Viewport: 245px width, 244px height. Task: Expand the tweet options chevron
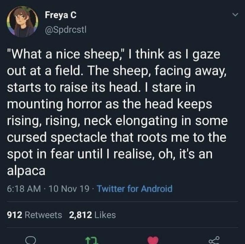coord(235,15)
